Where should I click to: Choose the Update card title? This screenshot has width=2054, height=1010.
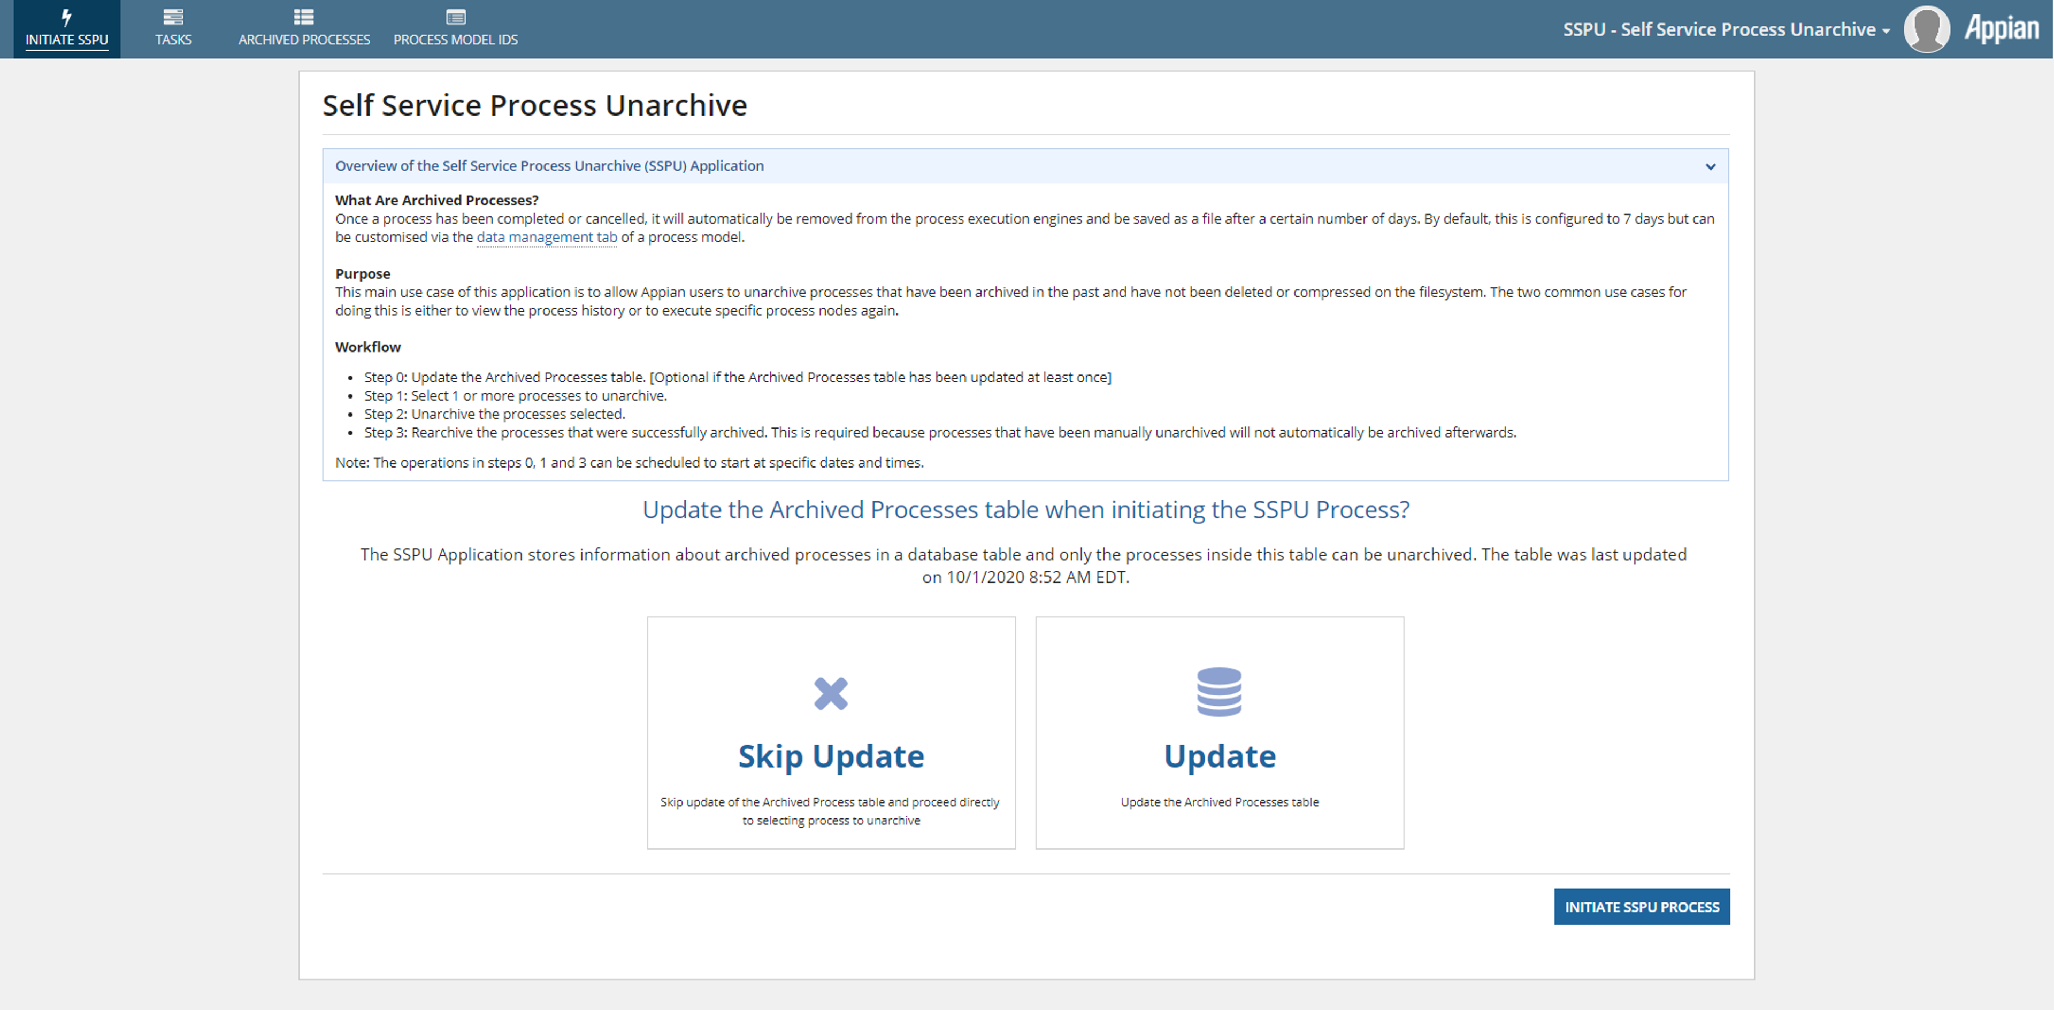pyautogui.click(x=1219, y=756)
